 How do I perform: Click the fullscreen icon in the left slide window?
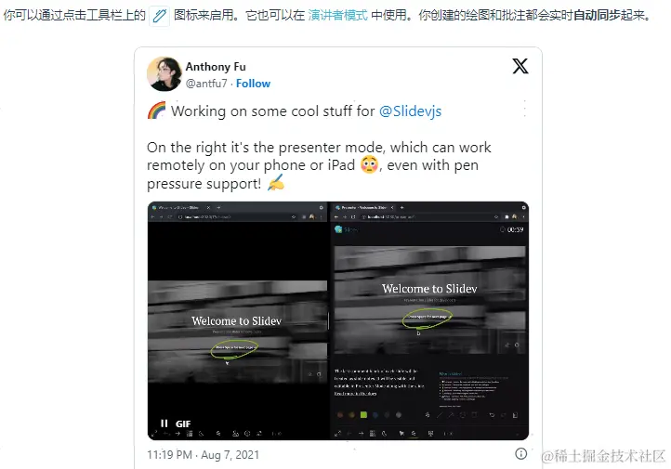click(x=154, y=434)
